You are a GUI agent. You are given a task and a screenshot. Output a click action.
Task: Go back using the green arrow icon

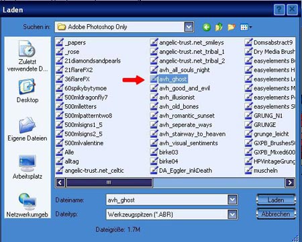207,28
